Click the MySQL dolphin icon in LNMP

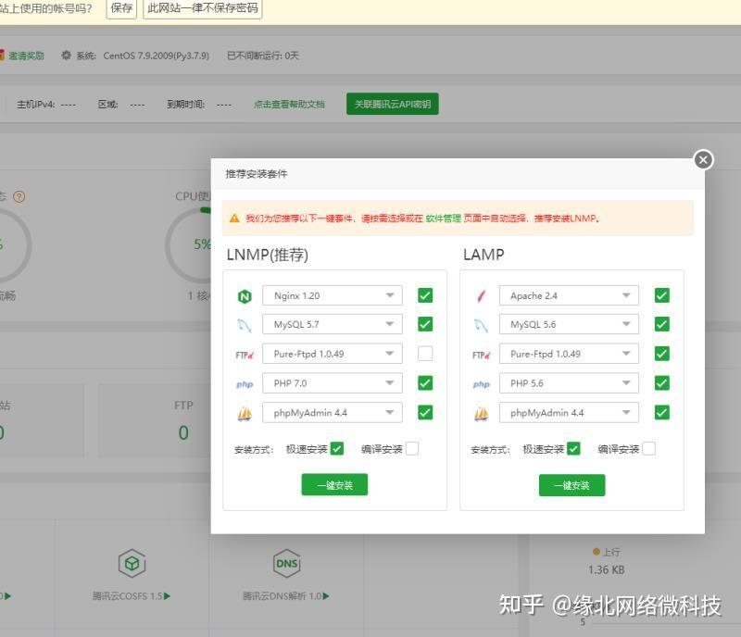pyautogui.click(x=245, y=325)
